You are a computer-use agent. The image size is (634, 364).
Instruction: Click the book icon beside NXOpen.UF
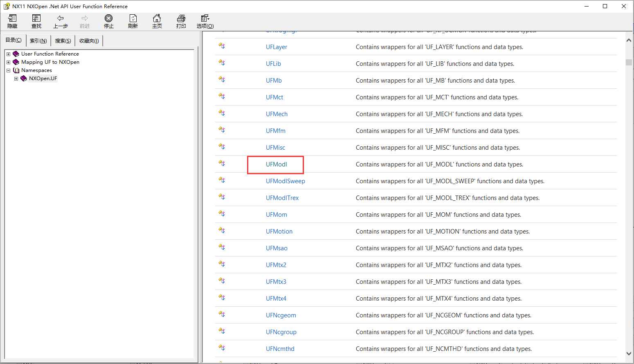click(24, 78)
